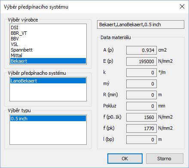Screen dimensions: 189x168
Task: Click the l (bp) value field
Action: (x=141, y=140)
